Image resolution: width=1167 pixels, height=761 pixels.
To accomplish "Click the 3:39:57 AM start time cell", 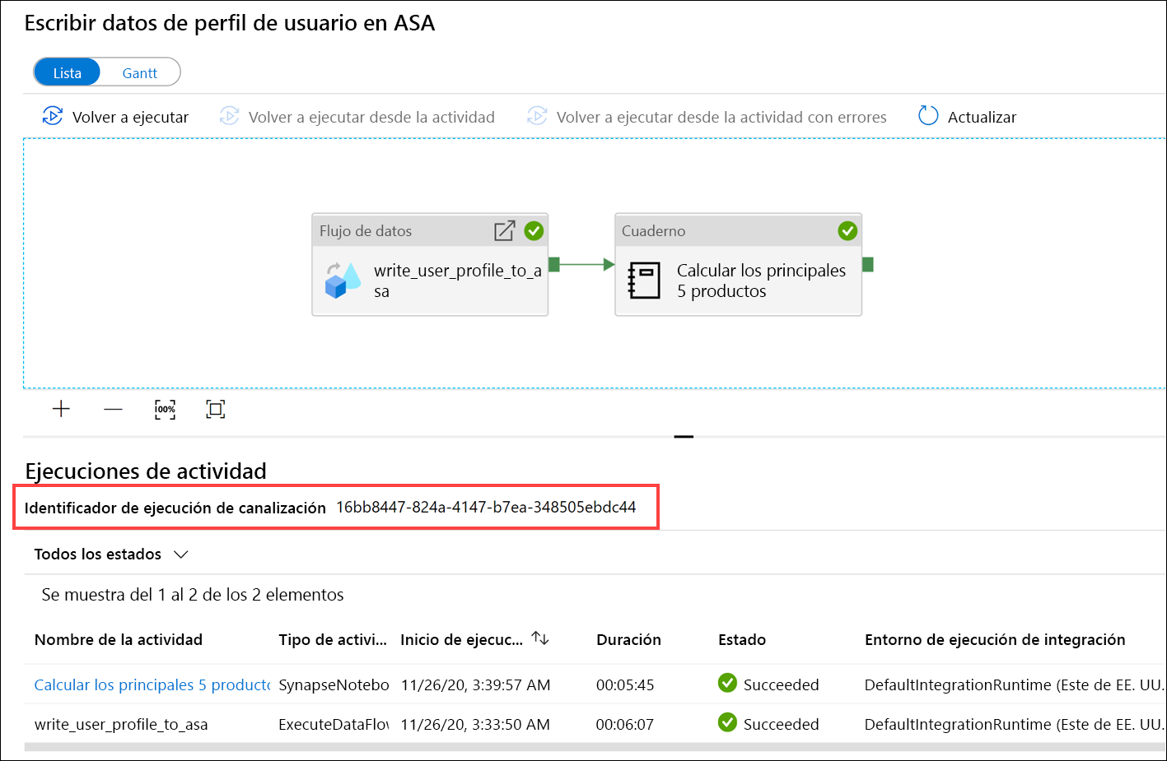I will [475, 684].
